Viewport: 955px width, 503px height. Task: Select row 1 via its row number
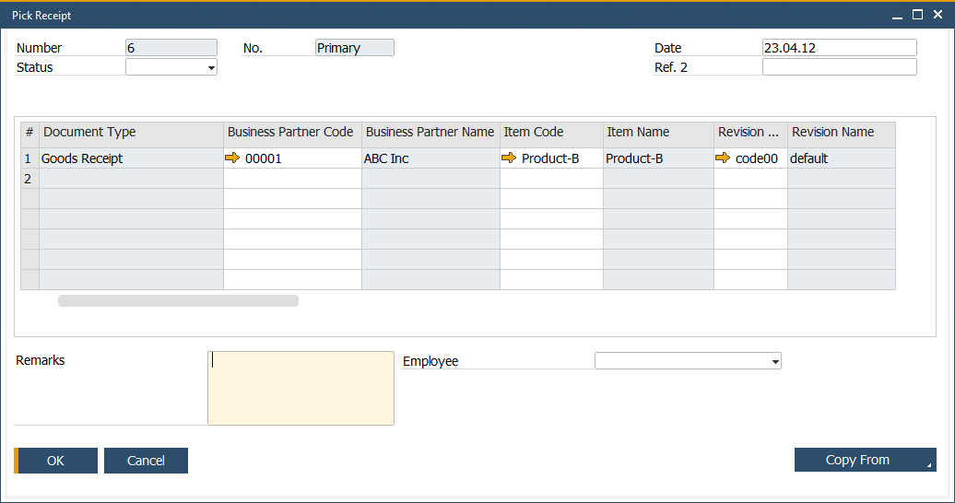pyautogui.click(x=29, y=158)
